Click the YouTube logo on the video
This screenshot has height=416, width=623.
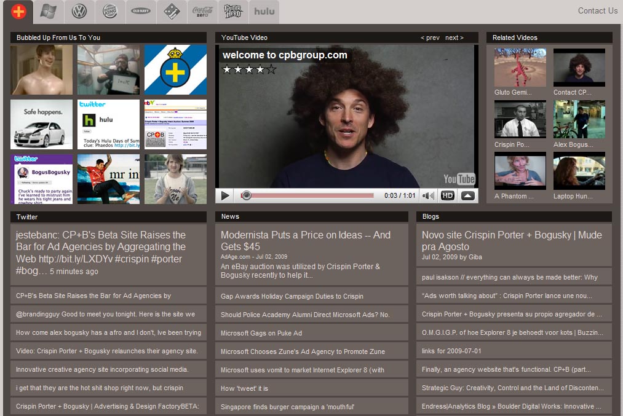[459, 179]
